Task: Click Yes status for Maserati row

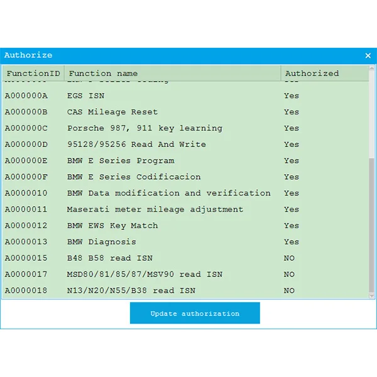Action: pos(292,209)
